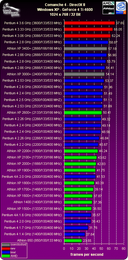Click the gray bar for Athlon XP 3400+
The height and width of the screenshot is (260, 128).
[86, 49]
